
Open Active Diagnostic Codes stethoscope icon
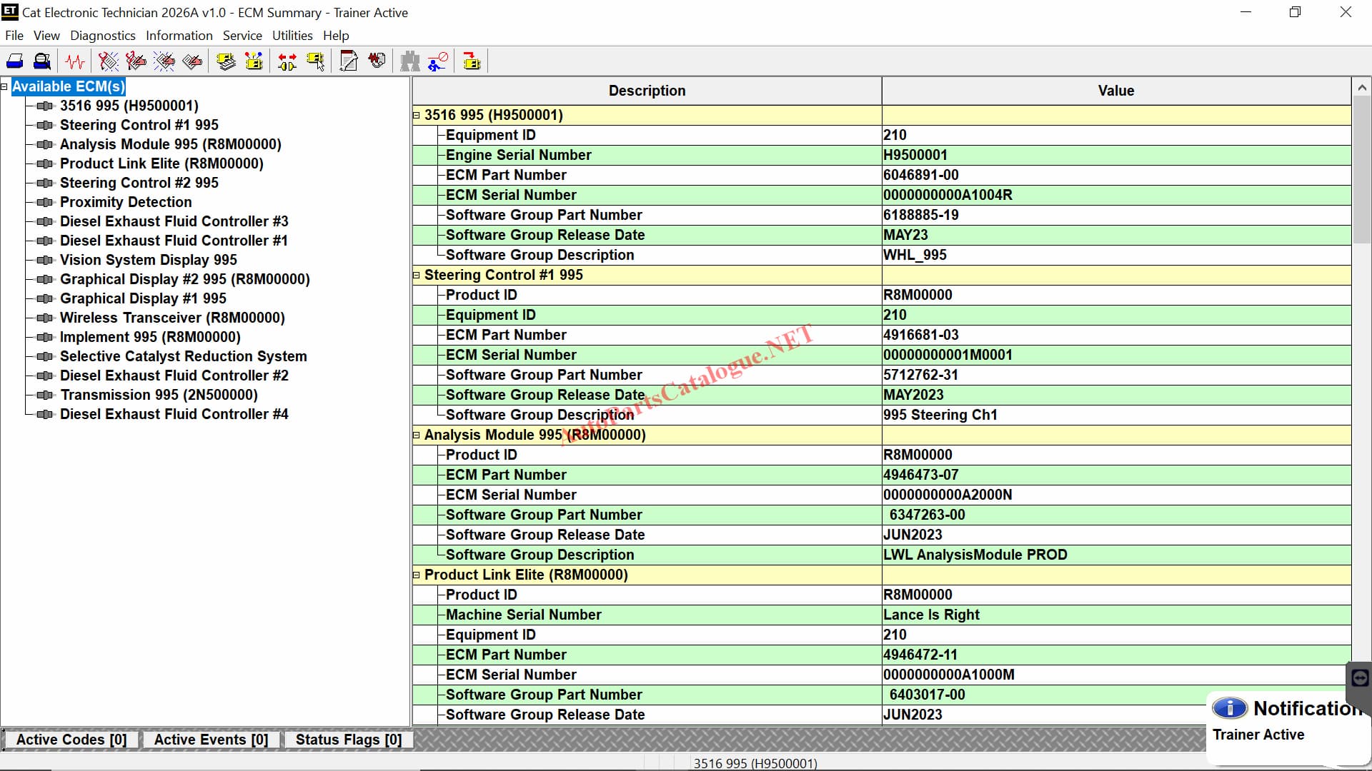[109, 61]
